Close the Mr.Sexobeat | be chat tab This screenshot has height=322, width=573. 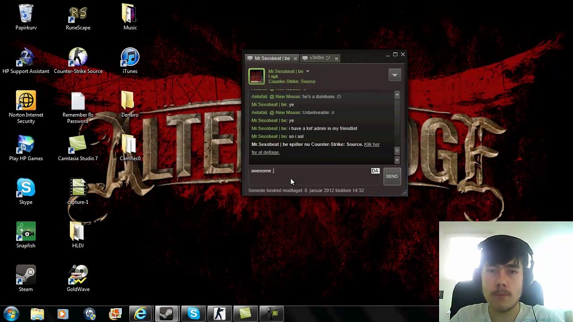click(x=295, y=59)
